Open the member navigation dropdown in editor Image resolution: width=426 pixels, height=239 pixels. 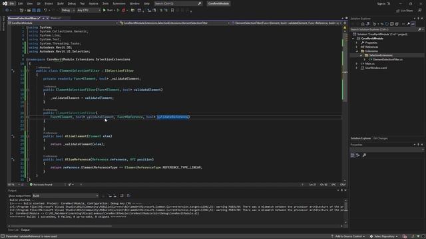[x=286, y=23]
